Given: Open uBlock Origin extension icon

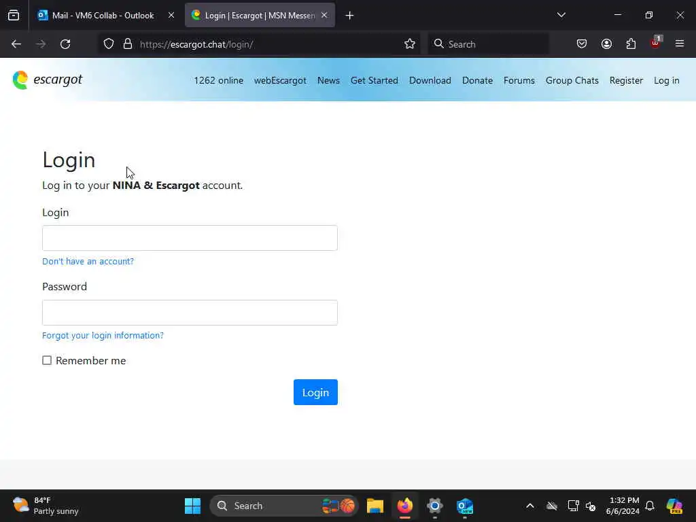Looking at the screenshot, I should [656, 43].
